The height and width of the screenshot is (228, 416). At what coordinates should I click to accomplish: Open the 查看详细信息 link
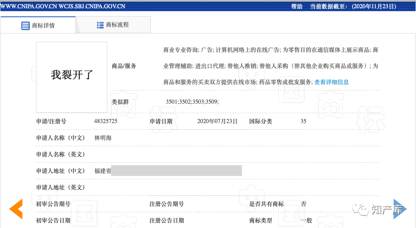click(331, 82)
